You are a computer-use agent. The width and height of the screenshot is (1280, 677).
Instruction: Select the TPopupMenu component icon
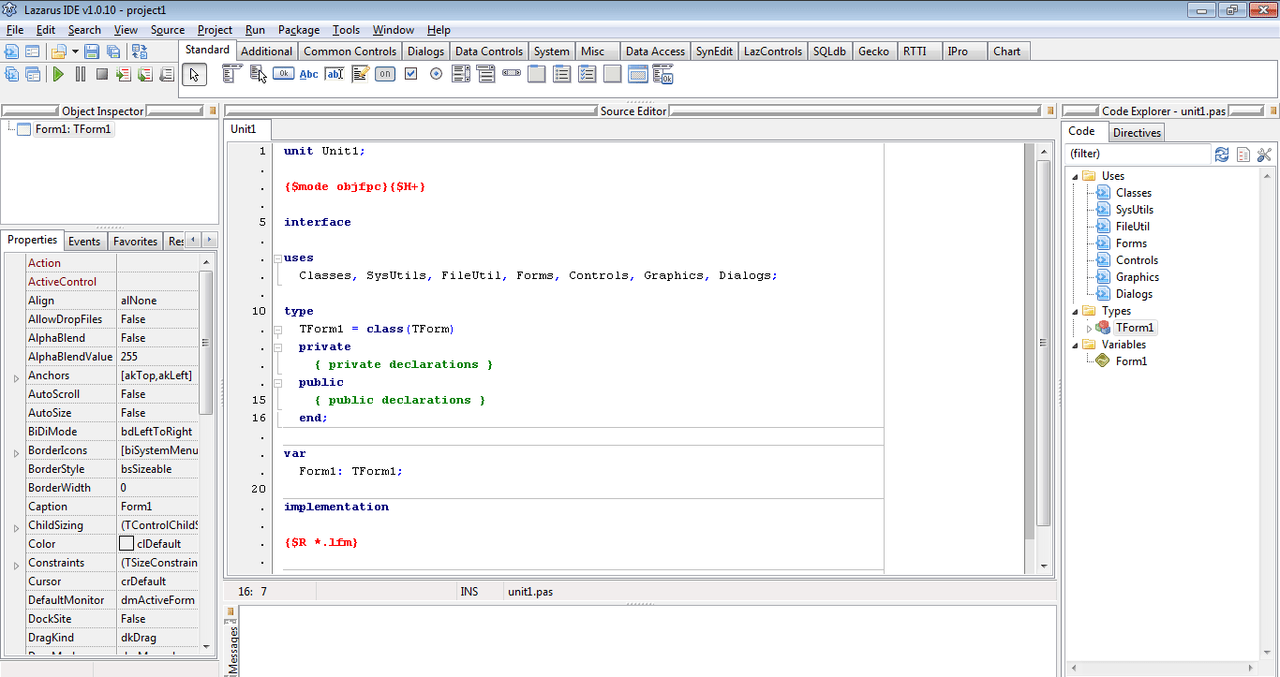tap(258, 74)
